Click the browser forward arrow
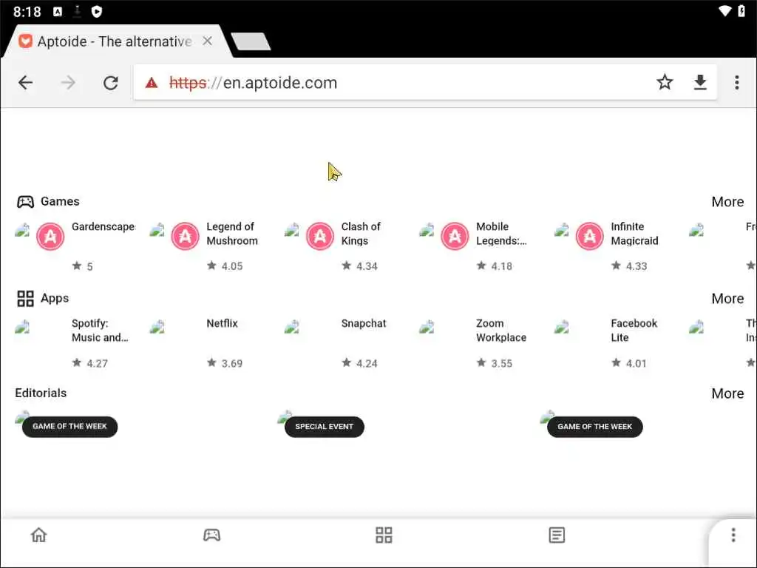The image size is (757, 568). click(x=68, y=83)
